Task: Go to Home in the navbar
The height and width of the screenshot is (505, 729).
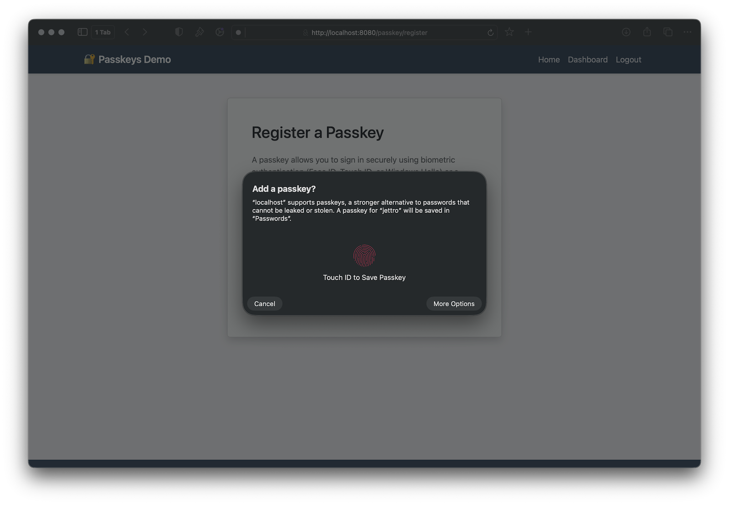Action: click(549, 60)
